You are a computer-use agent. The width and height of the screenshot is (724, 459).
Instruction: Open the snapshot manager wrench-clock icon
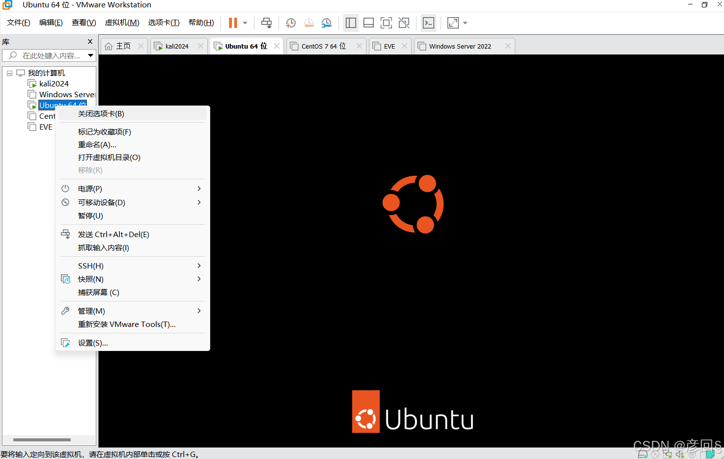[326, 23]
